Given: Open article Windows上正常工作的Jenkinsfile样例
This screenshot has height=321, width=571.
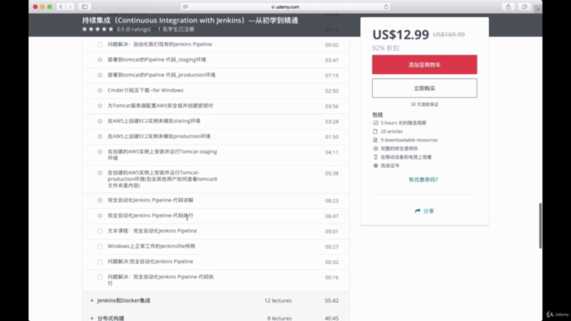Looking at the screenshot, I should point(151,246).
